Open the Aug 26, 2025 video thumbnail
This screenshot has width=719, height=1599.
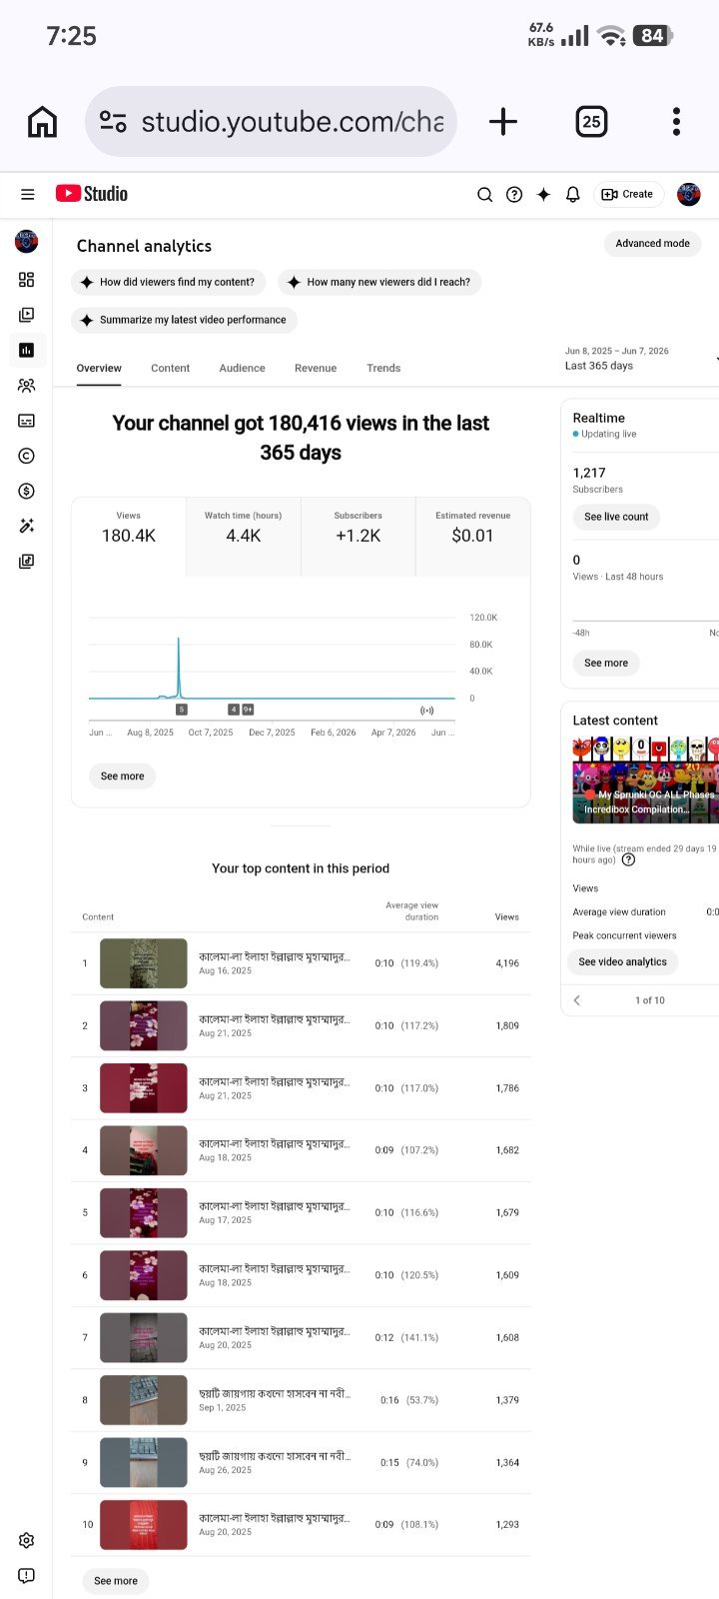coord(144,1462)
